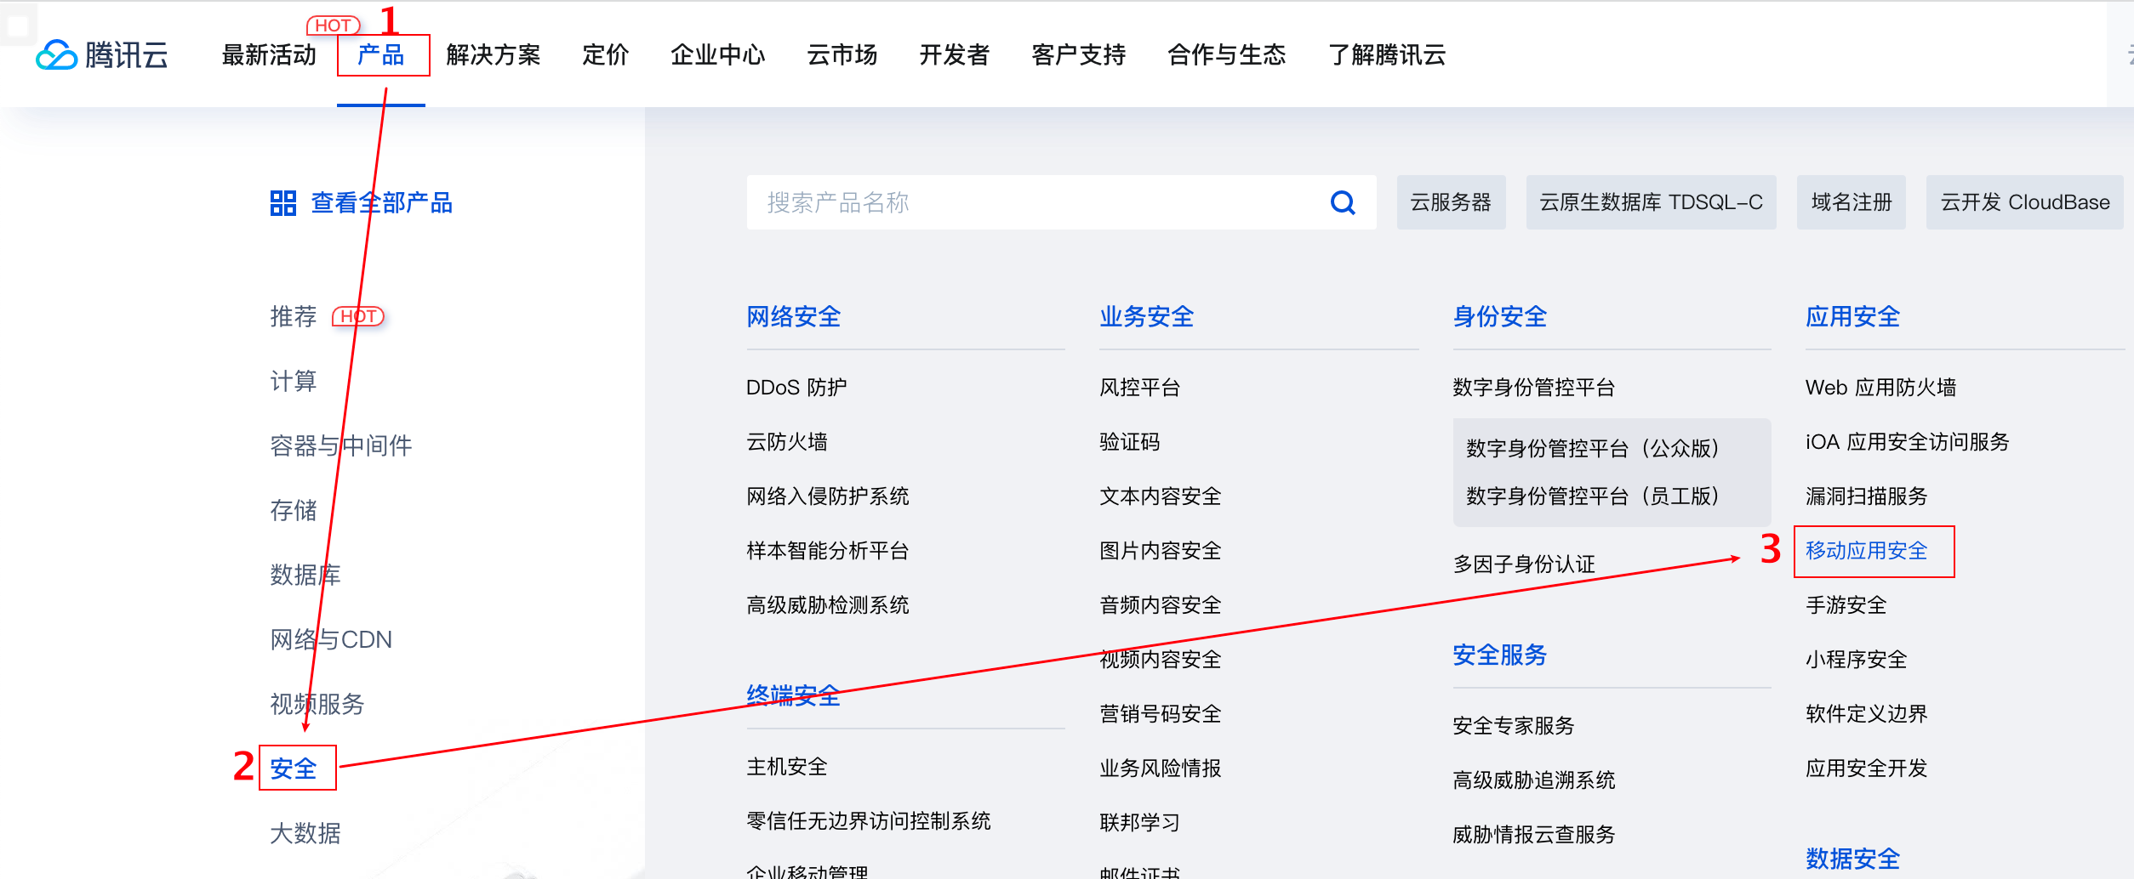Select the 视频服务 category
Viewport: 2134px width, 879px height.
click(317, 704)
